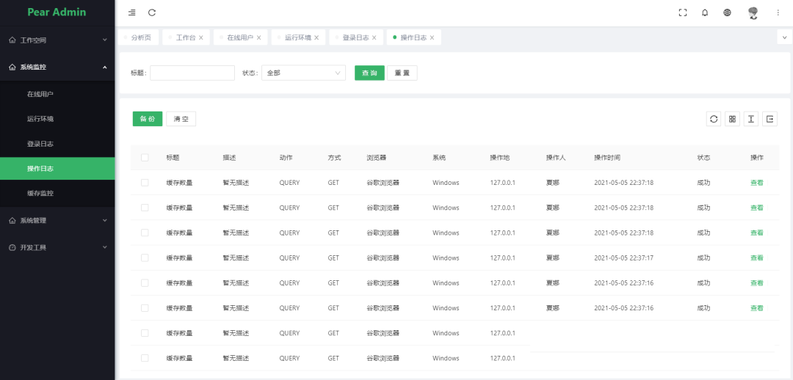The image size is (793, 380).
Task: Check the first row's checkbox
Action: (x=145, y=183)
